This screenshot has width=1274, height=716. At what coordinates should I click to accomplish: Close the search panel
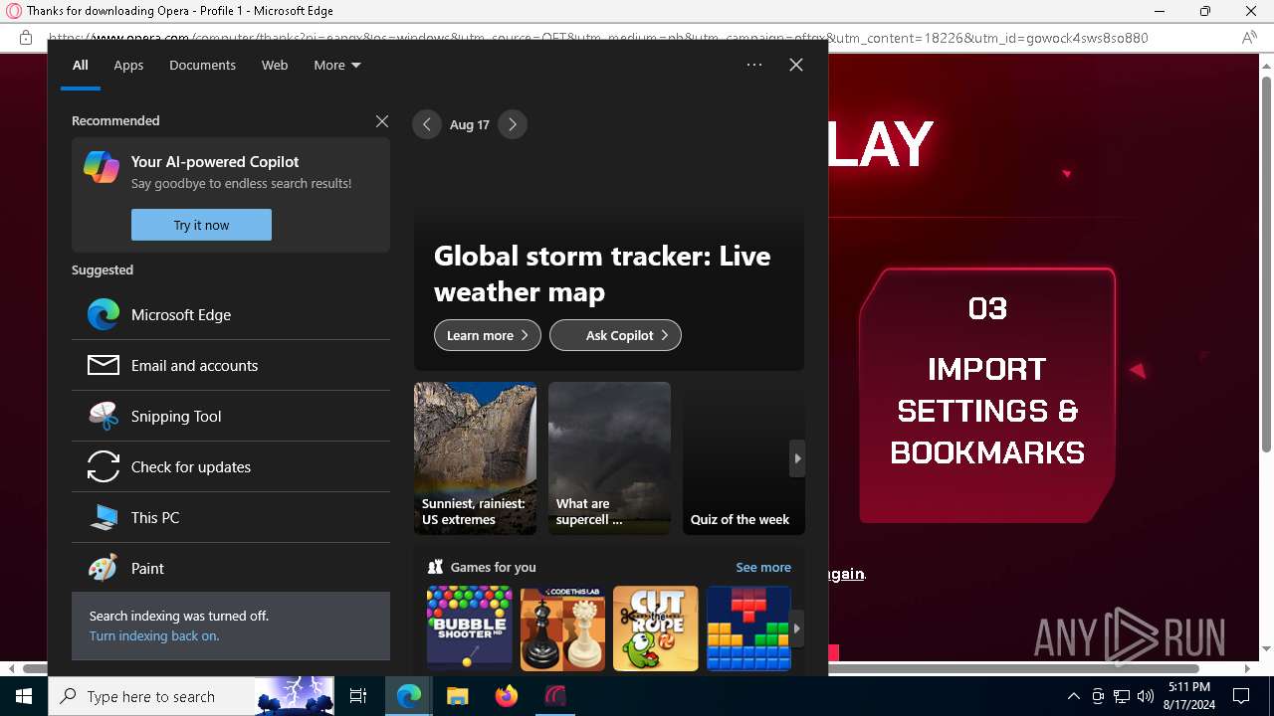click(x=796, y=65)
